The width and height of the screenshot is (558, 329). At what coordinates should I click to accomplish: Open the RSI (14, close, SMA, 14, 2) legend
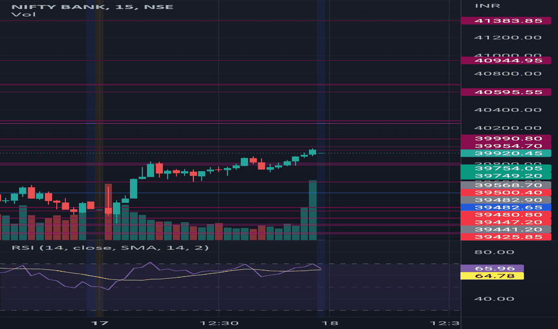coord(110,248)
